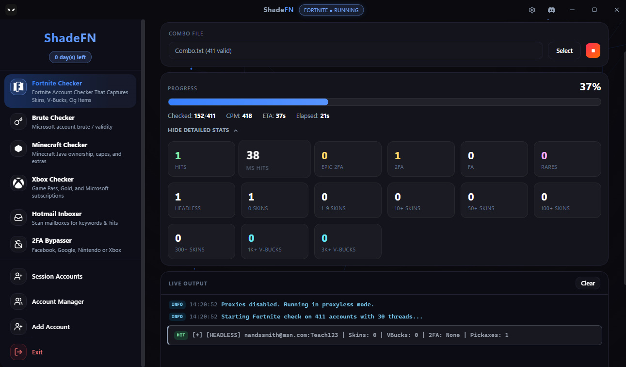Click the app logo in the title bar

[11, 10]
